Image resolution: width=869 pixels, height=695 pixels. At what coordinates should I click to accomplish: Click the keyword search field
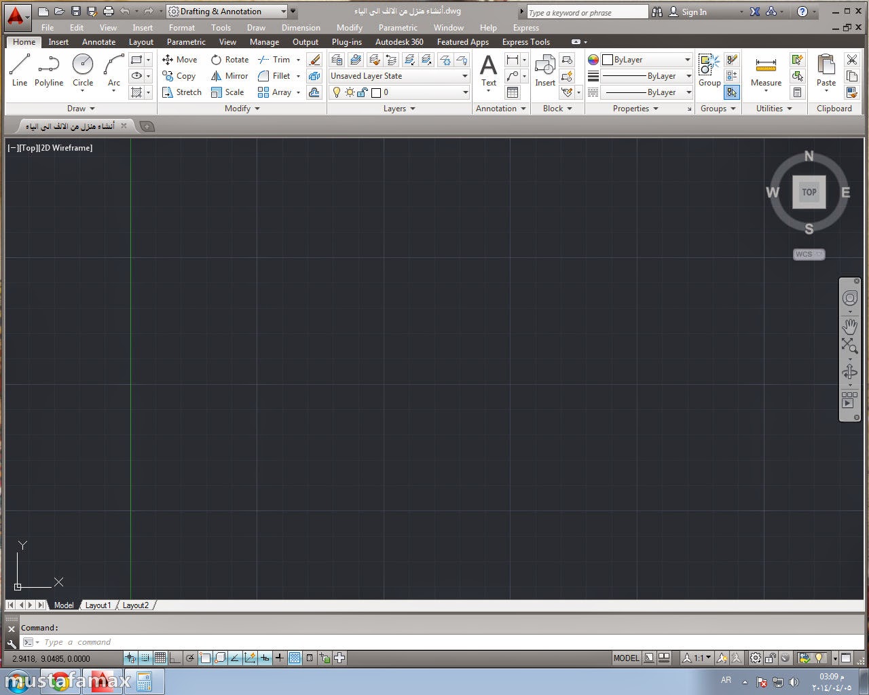point(588,12)
